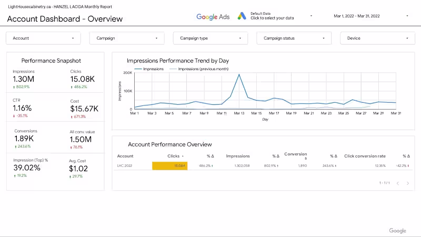Click the Google logo in footer
This screenshot has height=237, width=421.
click(397, 231)
